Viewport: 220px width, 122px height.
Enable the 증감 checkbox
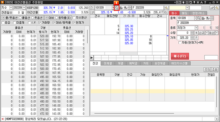[3, 22]
